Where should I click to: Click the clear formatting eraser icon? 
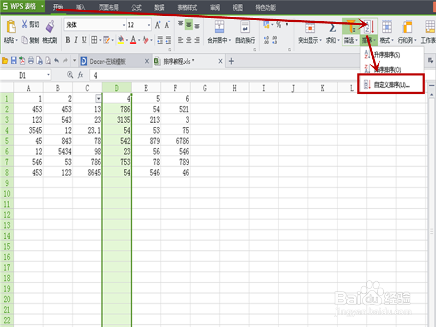click(146, 40)
